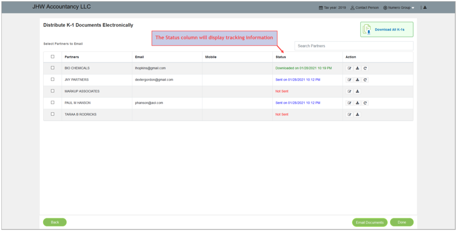Download K-1 for BIO CHEMICALS

pyautogui.click(x=357, y=68)
